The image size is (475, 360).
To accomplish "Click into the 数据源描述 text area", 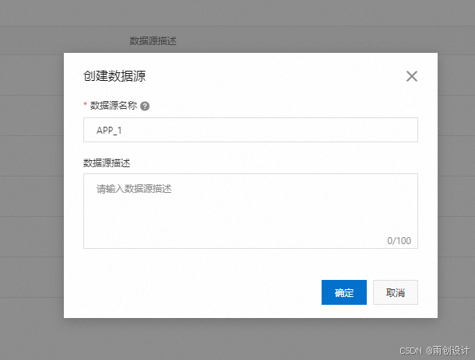I will click(251, 211).
